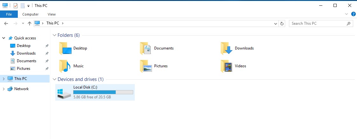Expand the Network tree node
357x139 pixels.
point(4,89)
